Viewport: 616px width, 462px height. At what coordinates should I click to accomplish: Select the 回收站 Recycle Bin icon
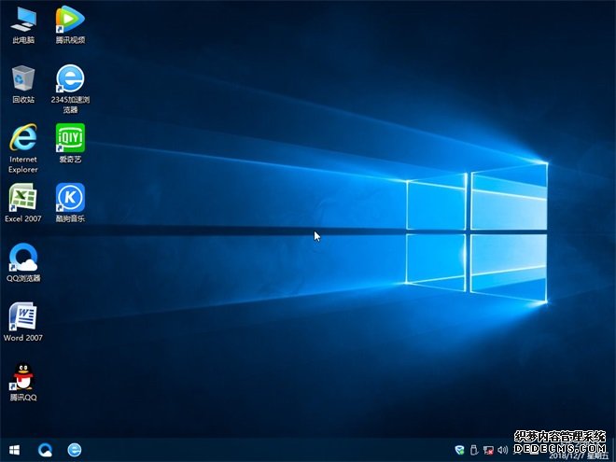pos(23,84)
